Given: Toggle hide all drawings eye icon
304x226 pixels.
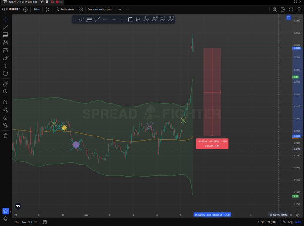Looking at the screenshot, I should [x=6, y=125].
